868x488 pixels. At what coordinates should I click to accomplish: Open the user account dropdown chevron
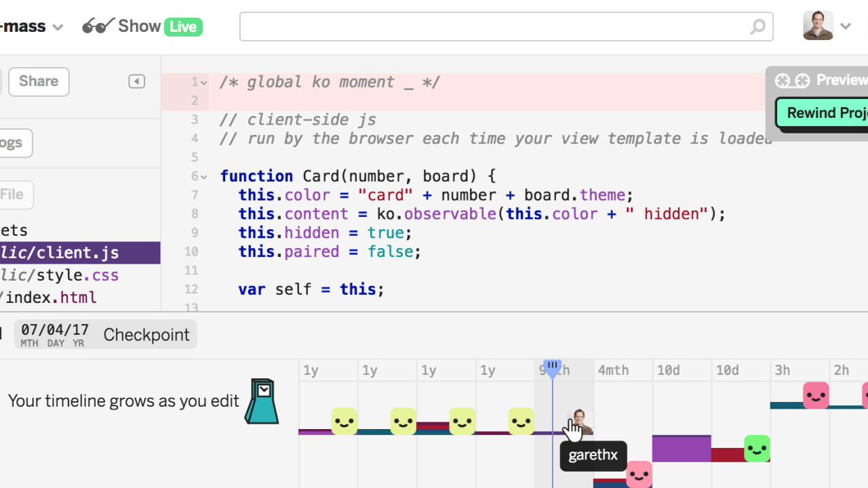(845, 26)
